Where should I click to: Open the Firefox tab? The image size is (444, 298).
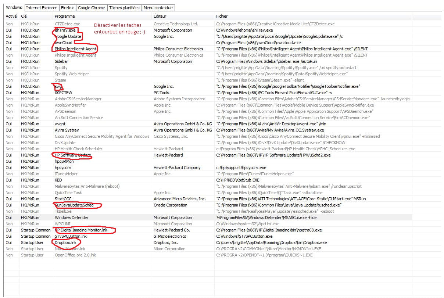click(67, 8)
